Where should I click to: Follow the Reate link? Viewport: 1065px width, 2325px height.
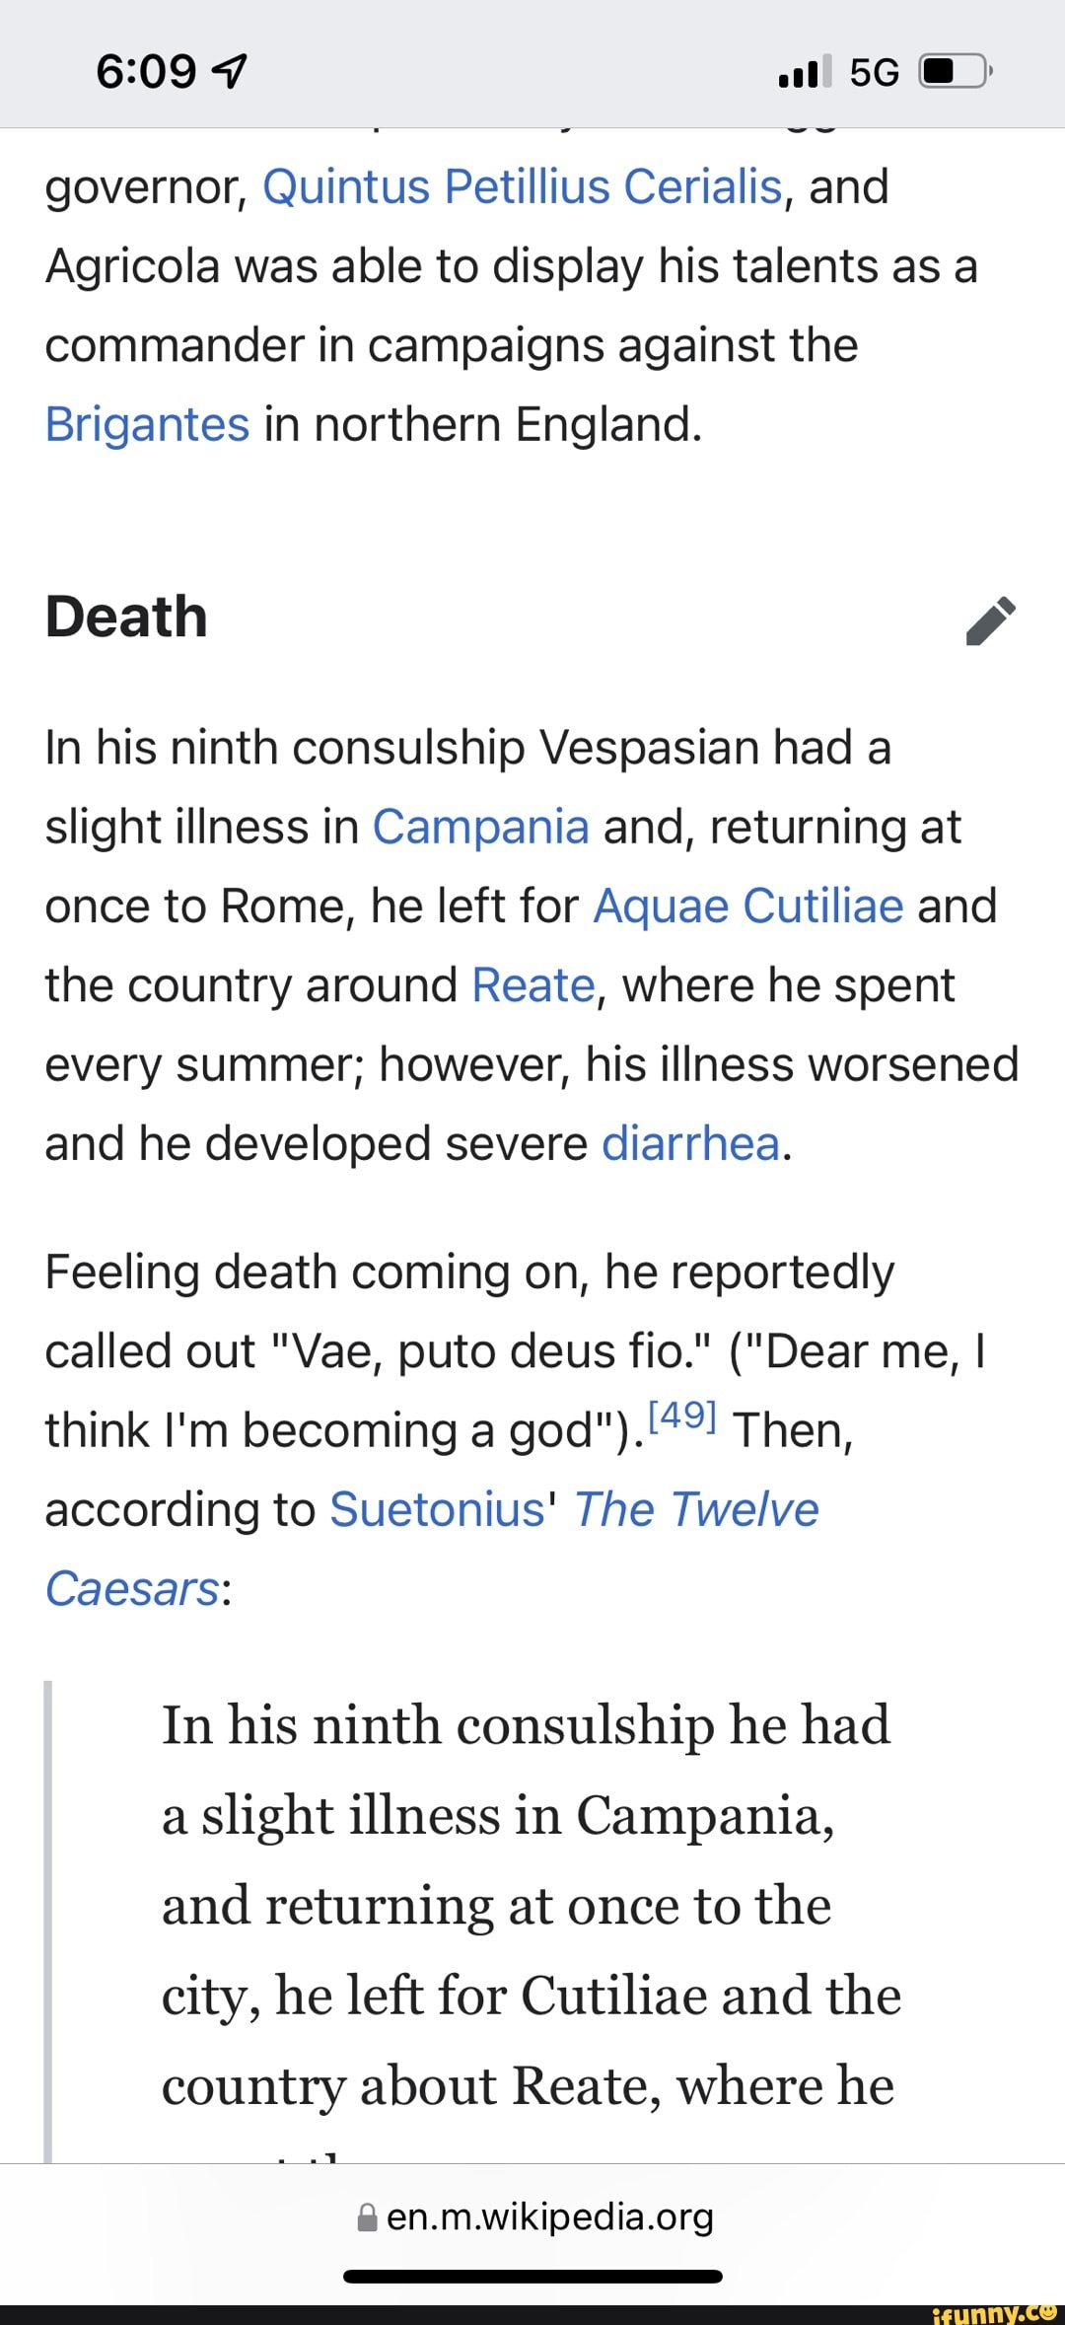click(533, 985)
